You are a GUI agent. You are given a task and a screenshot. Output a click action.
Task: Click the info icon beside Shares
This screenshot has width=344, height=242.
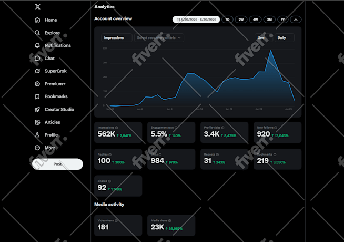[109, 181]
